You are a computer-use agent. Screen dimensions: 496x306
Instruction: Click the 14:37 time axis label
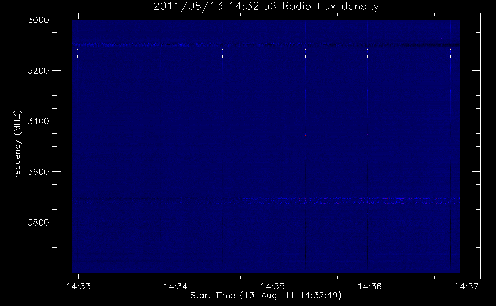click(x=466, y=287)
